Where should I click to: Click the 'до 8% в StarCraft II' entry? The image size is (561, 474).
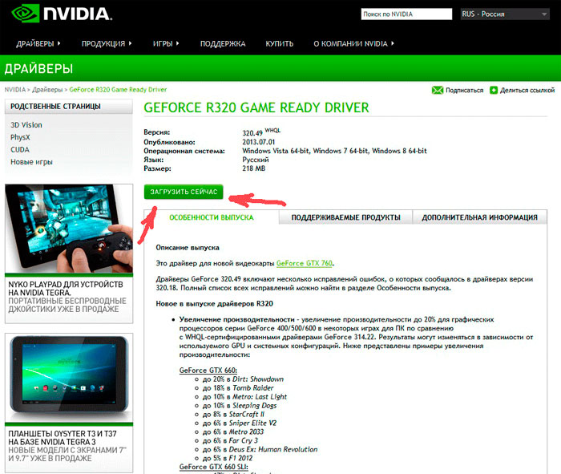[x=233, y=414]
